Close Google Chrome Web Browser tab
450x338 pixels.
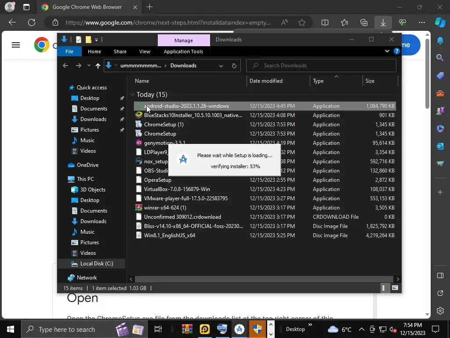(x=135, y=7)
